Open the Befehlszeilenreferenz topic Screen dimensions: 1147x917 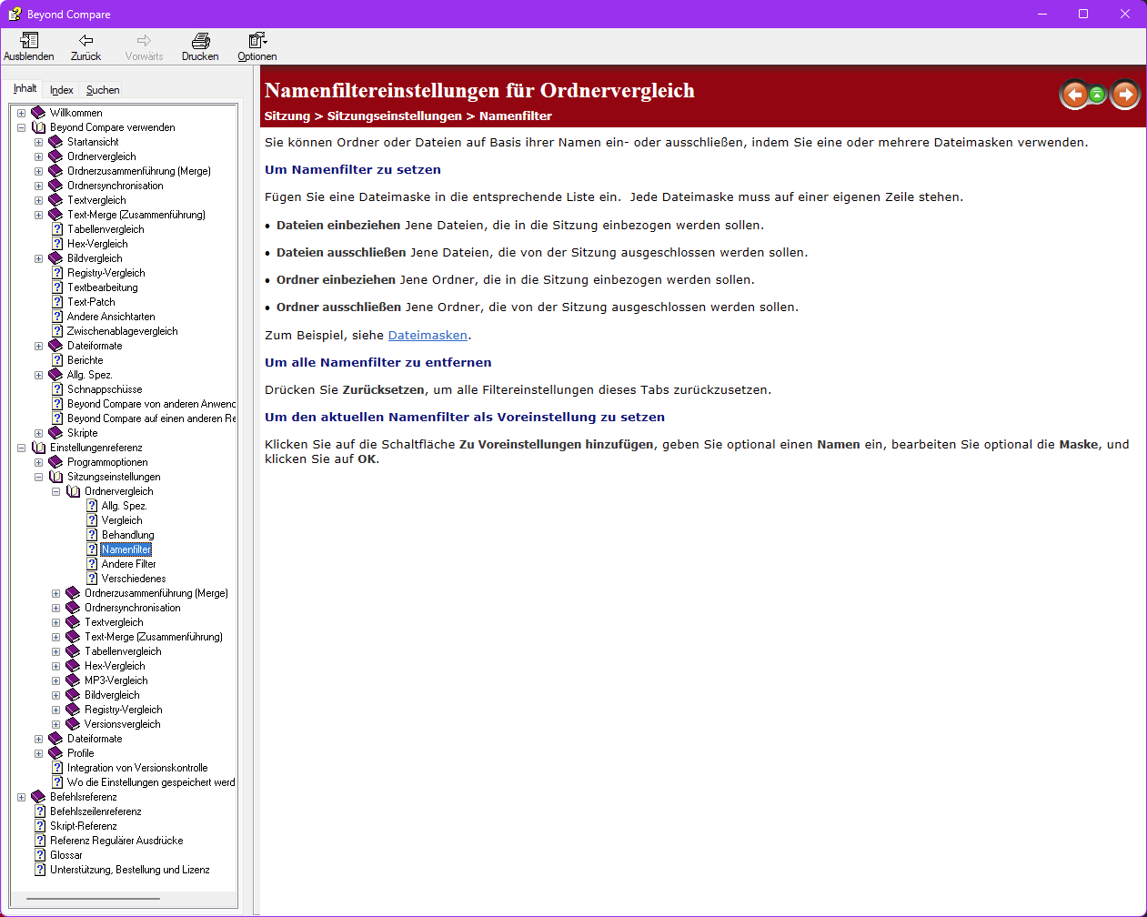click(96, 811)
